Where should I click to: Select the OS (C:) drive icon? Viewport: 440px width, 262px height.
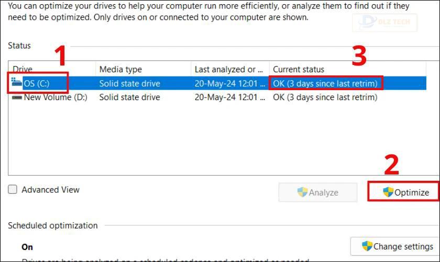(x=17, y=82)
